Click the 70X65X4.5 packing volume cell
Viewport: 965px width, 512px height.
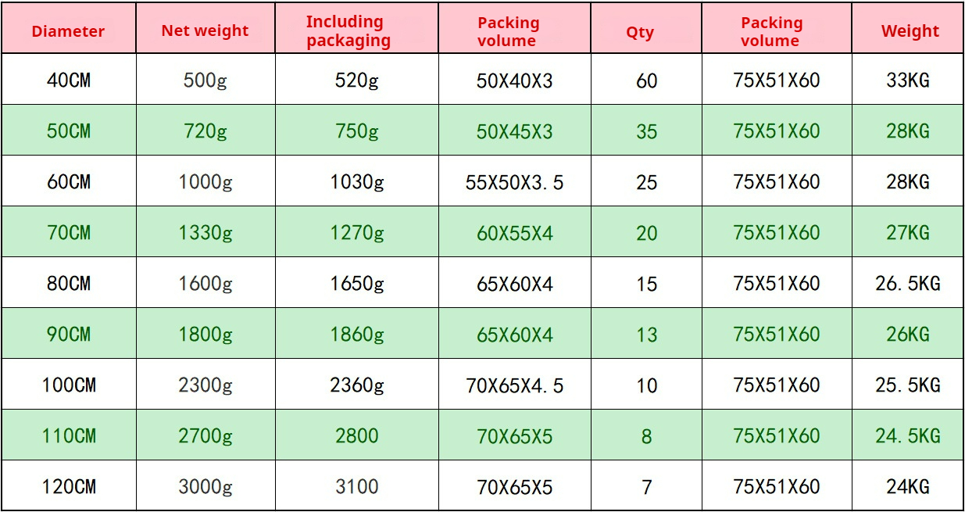coord(514,385)
